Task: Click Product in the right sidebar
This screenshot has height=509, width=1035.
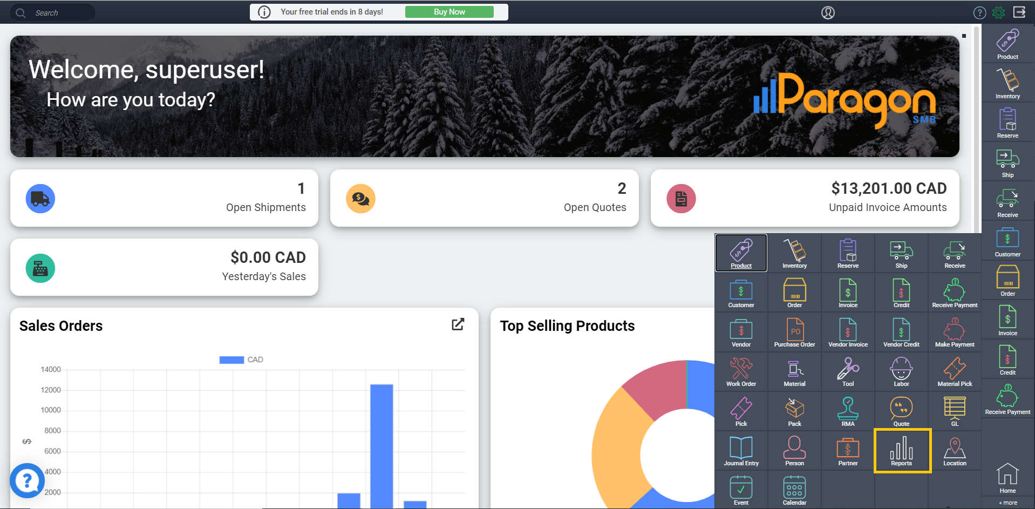Action: point(1007,44)
